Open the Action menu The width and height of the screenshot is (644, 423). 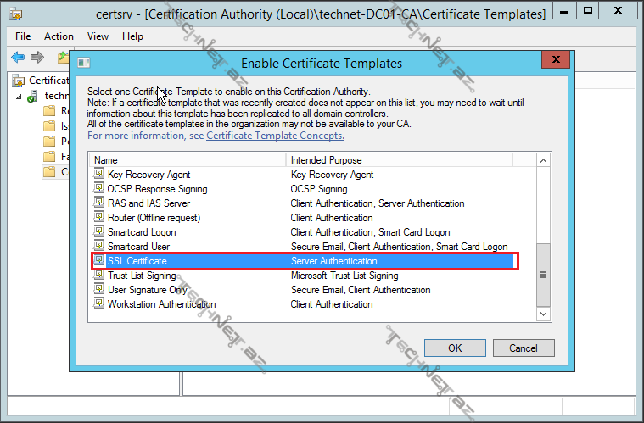[x=59, y=36]
